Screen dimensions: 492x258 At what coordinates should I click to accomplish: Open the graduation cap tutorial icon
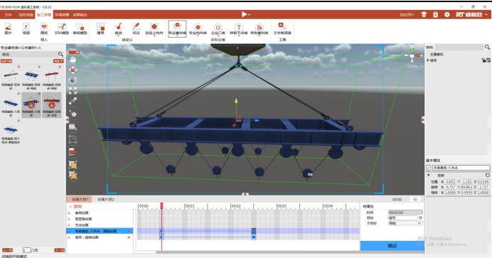[x=424, y=14]
